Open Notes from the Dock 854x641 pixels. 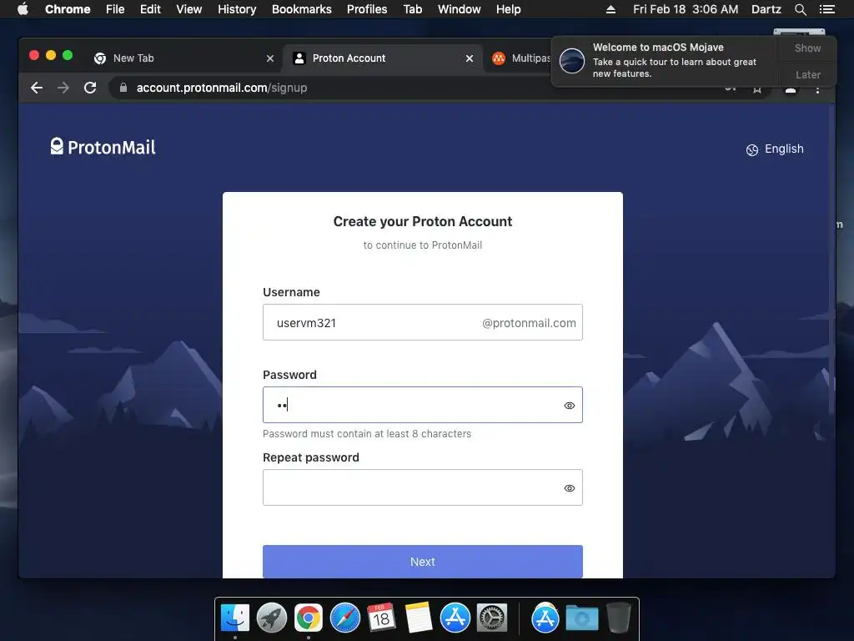(x=419, y=618)
